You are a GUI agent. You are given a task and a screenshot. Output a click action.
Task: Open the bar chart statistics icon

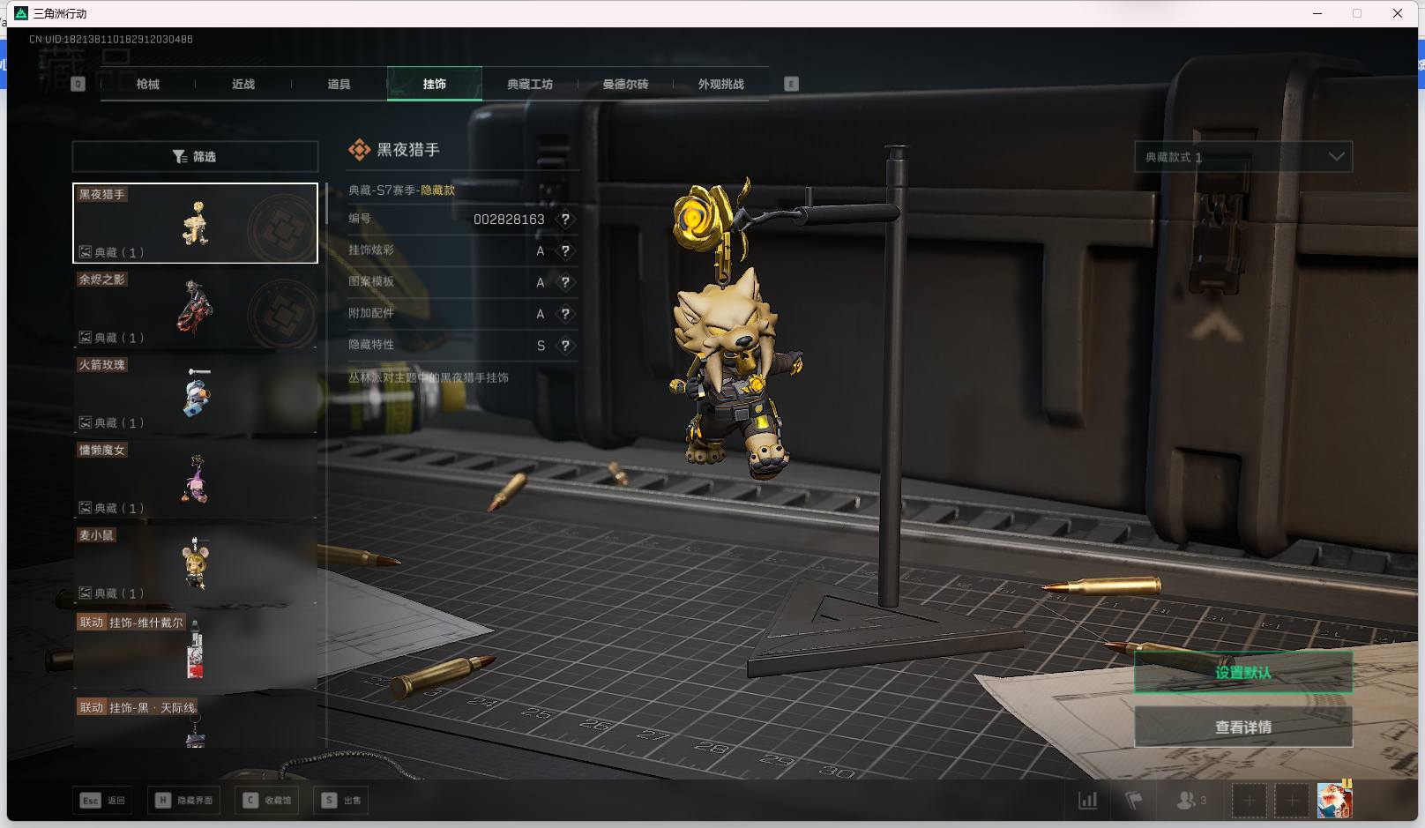1088,801
